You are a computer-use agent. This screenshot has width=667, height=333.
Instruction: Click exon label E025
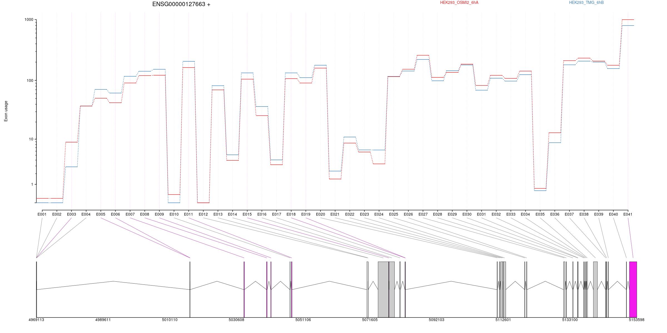(394, 214)
